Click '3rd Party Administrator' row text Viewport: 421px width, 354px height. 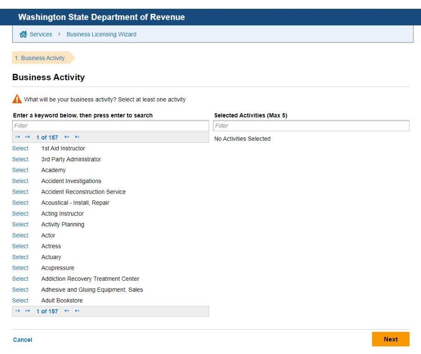[x=71, y=159]
